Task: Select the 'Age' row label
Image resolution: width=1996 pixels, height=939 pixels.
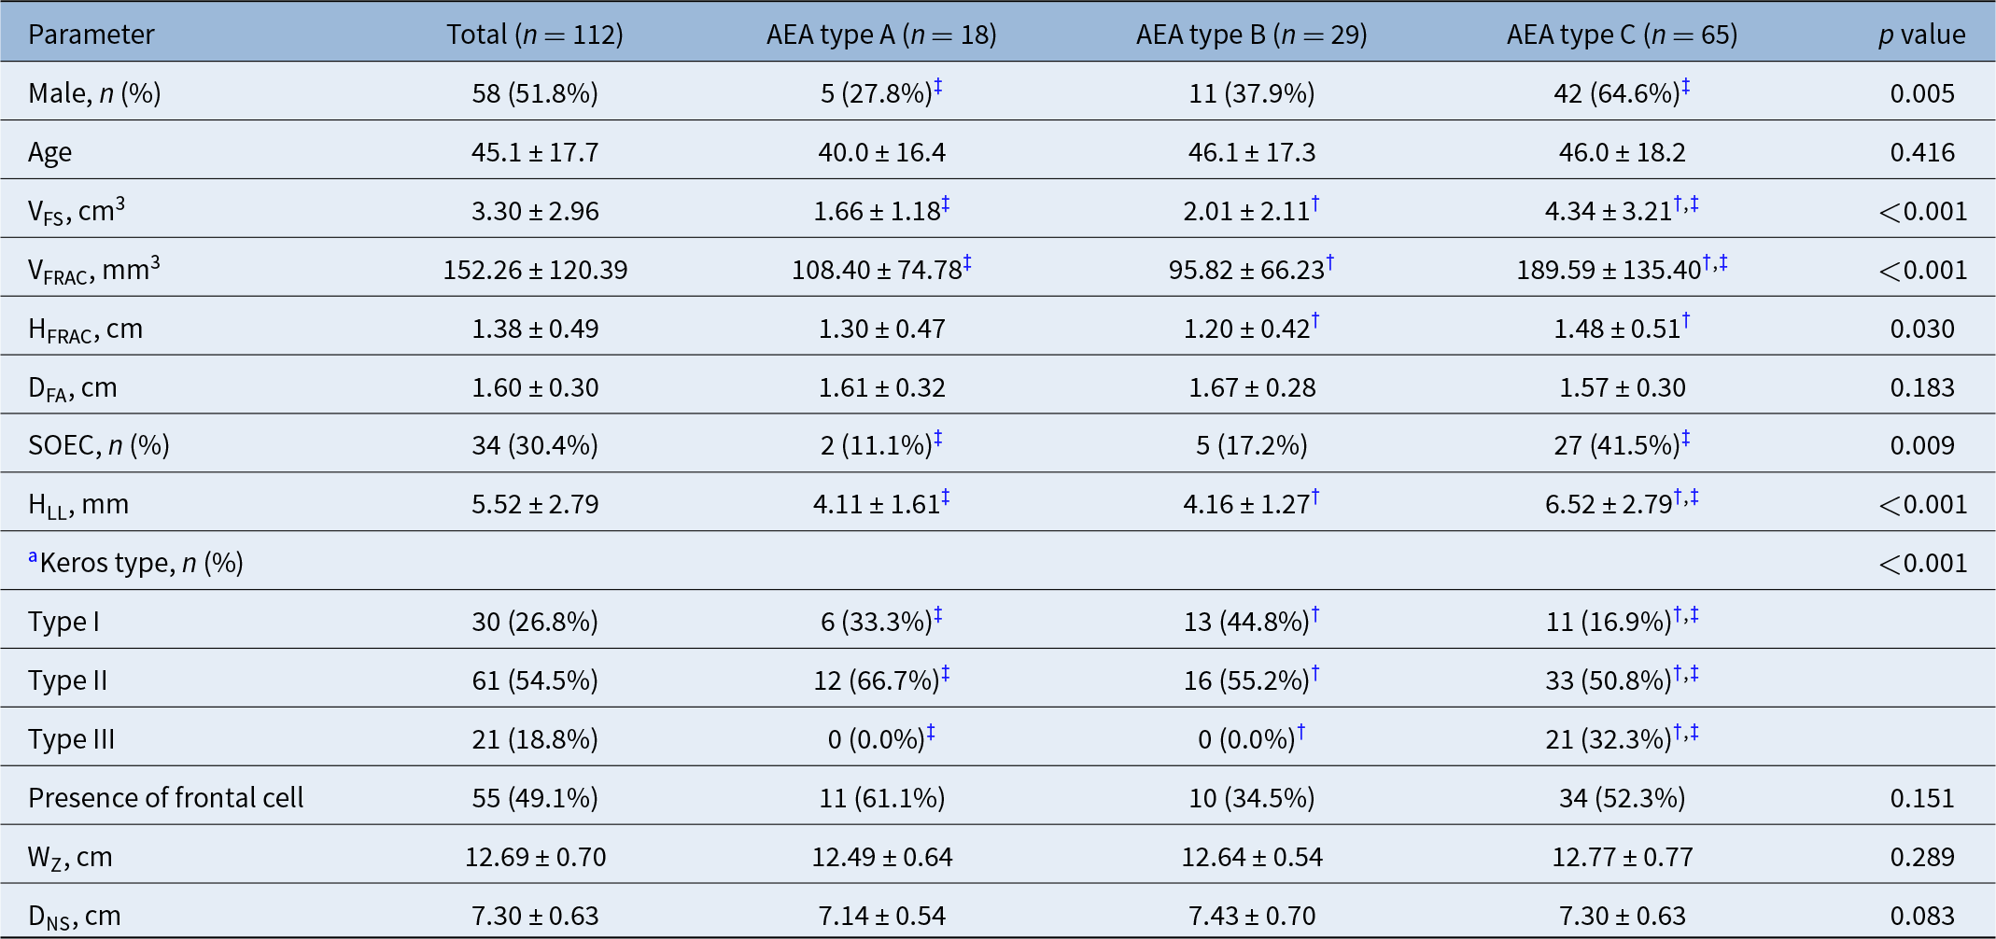Action: tap(50, 152)
